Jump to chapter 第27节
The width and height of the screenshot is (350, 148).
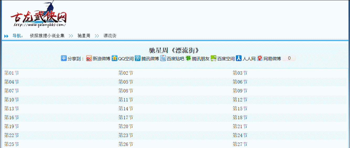coord(240,144)
